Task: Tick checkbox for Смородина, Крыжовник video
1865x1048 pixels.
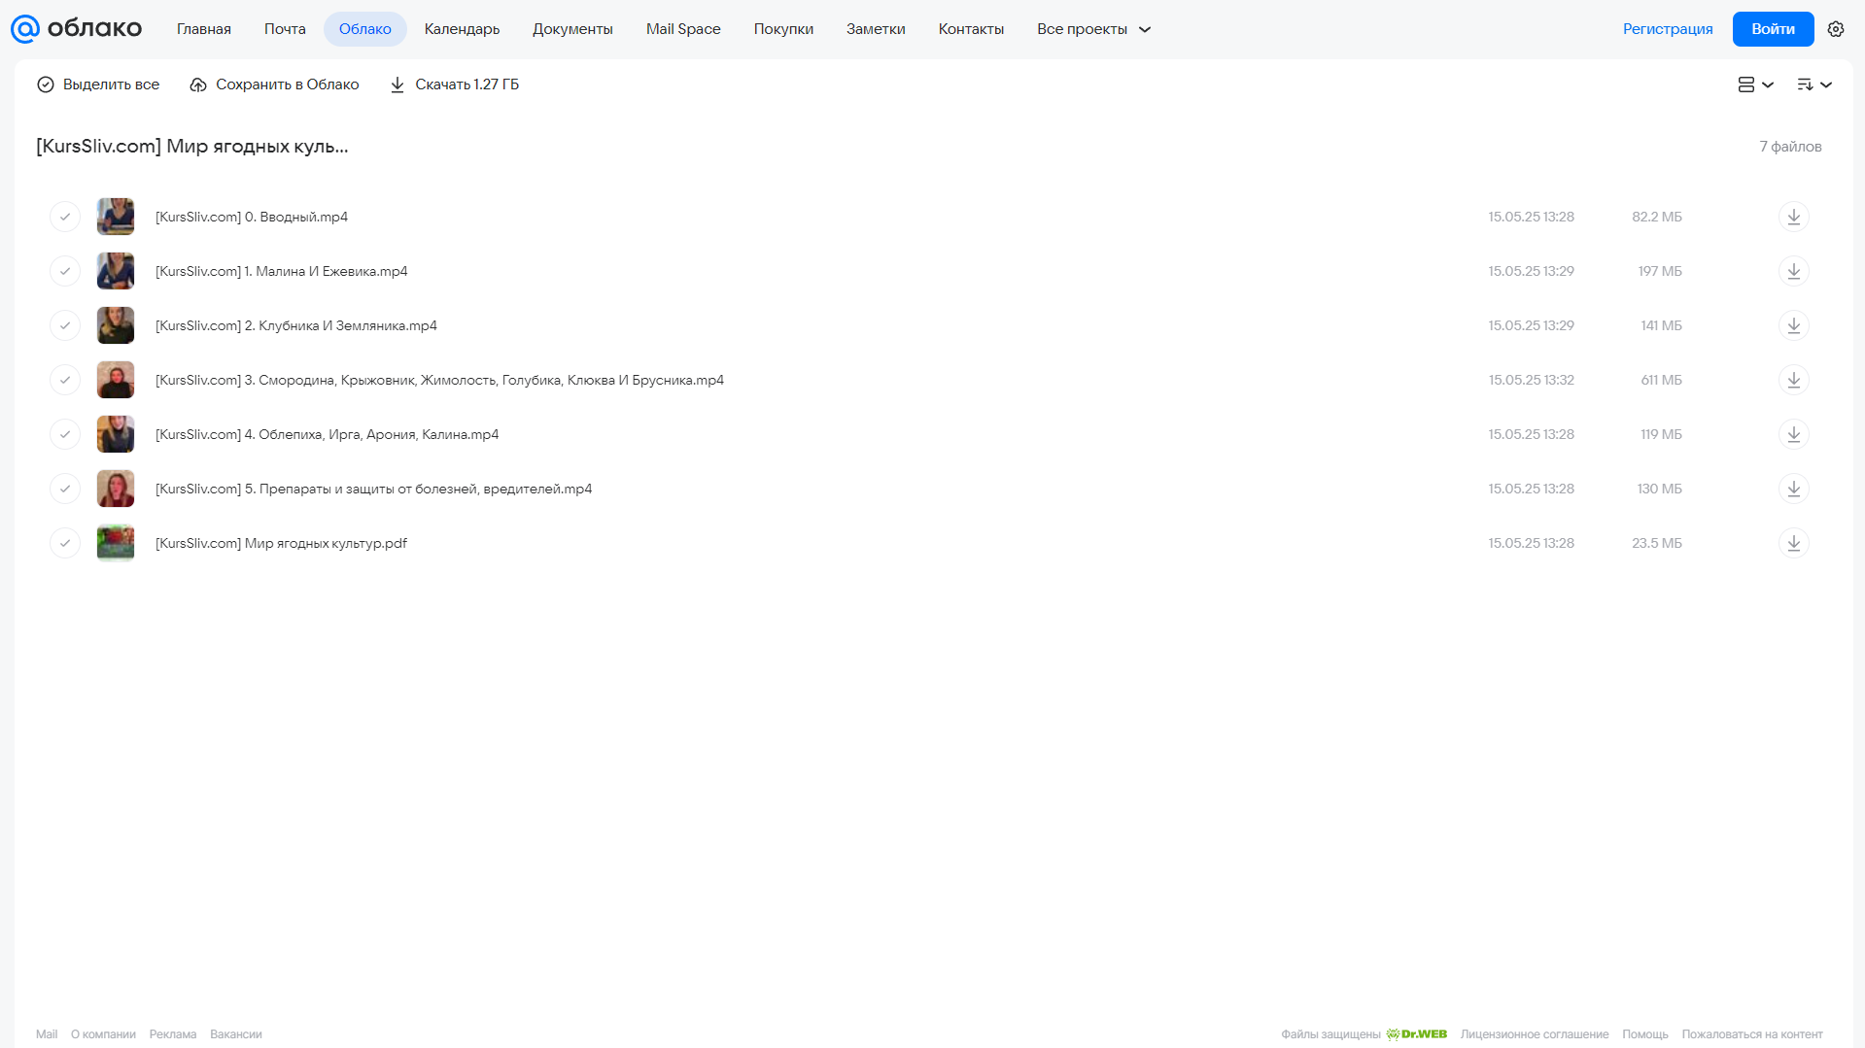Action: click(x=65, y=380)
